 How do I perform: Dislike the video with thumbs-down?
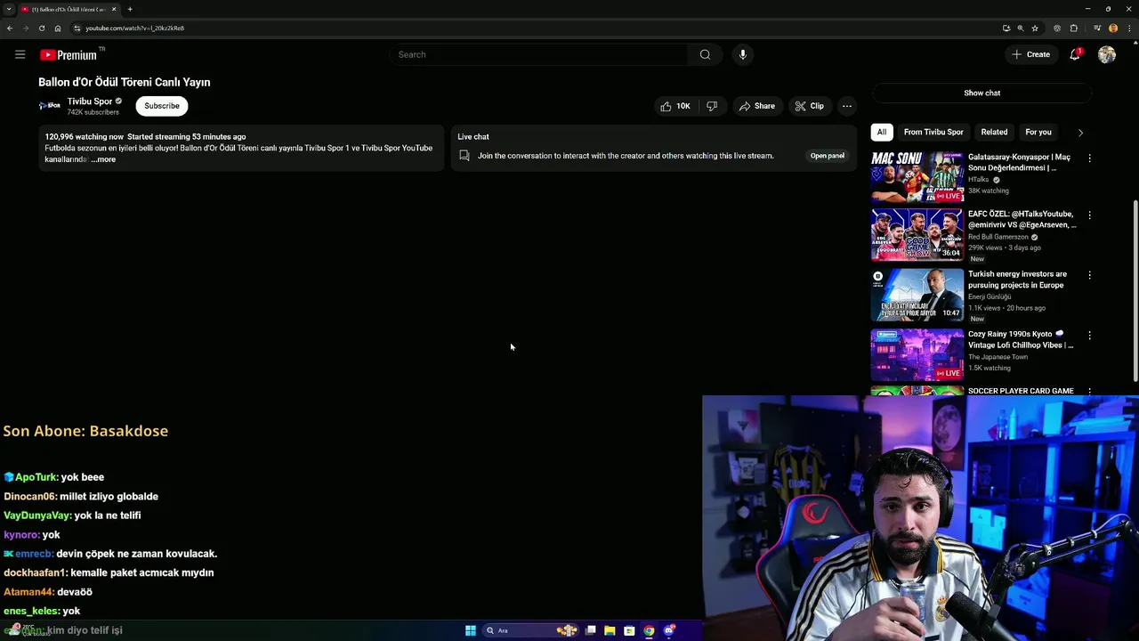(712, 106)
